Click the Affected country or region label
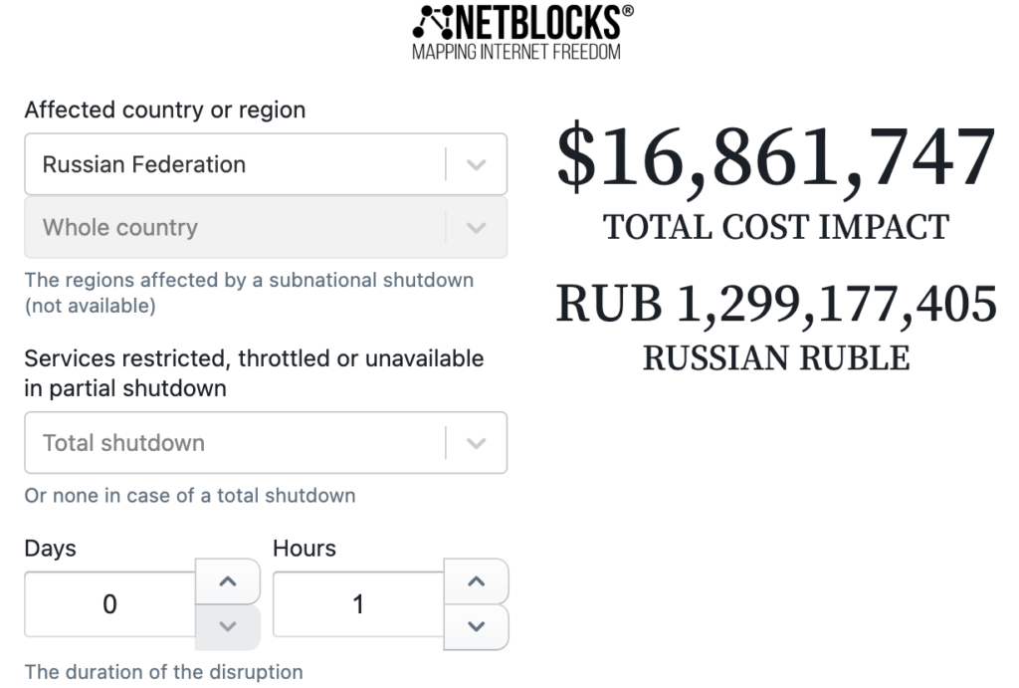Viewport: 1019px width, 688px height. 165,110
